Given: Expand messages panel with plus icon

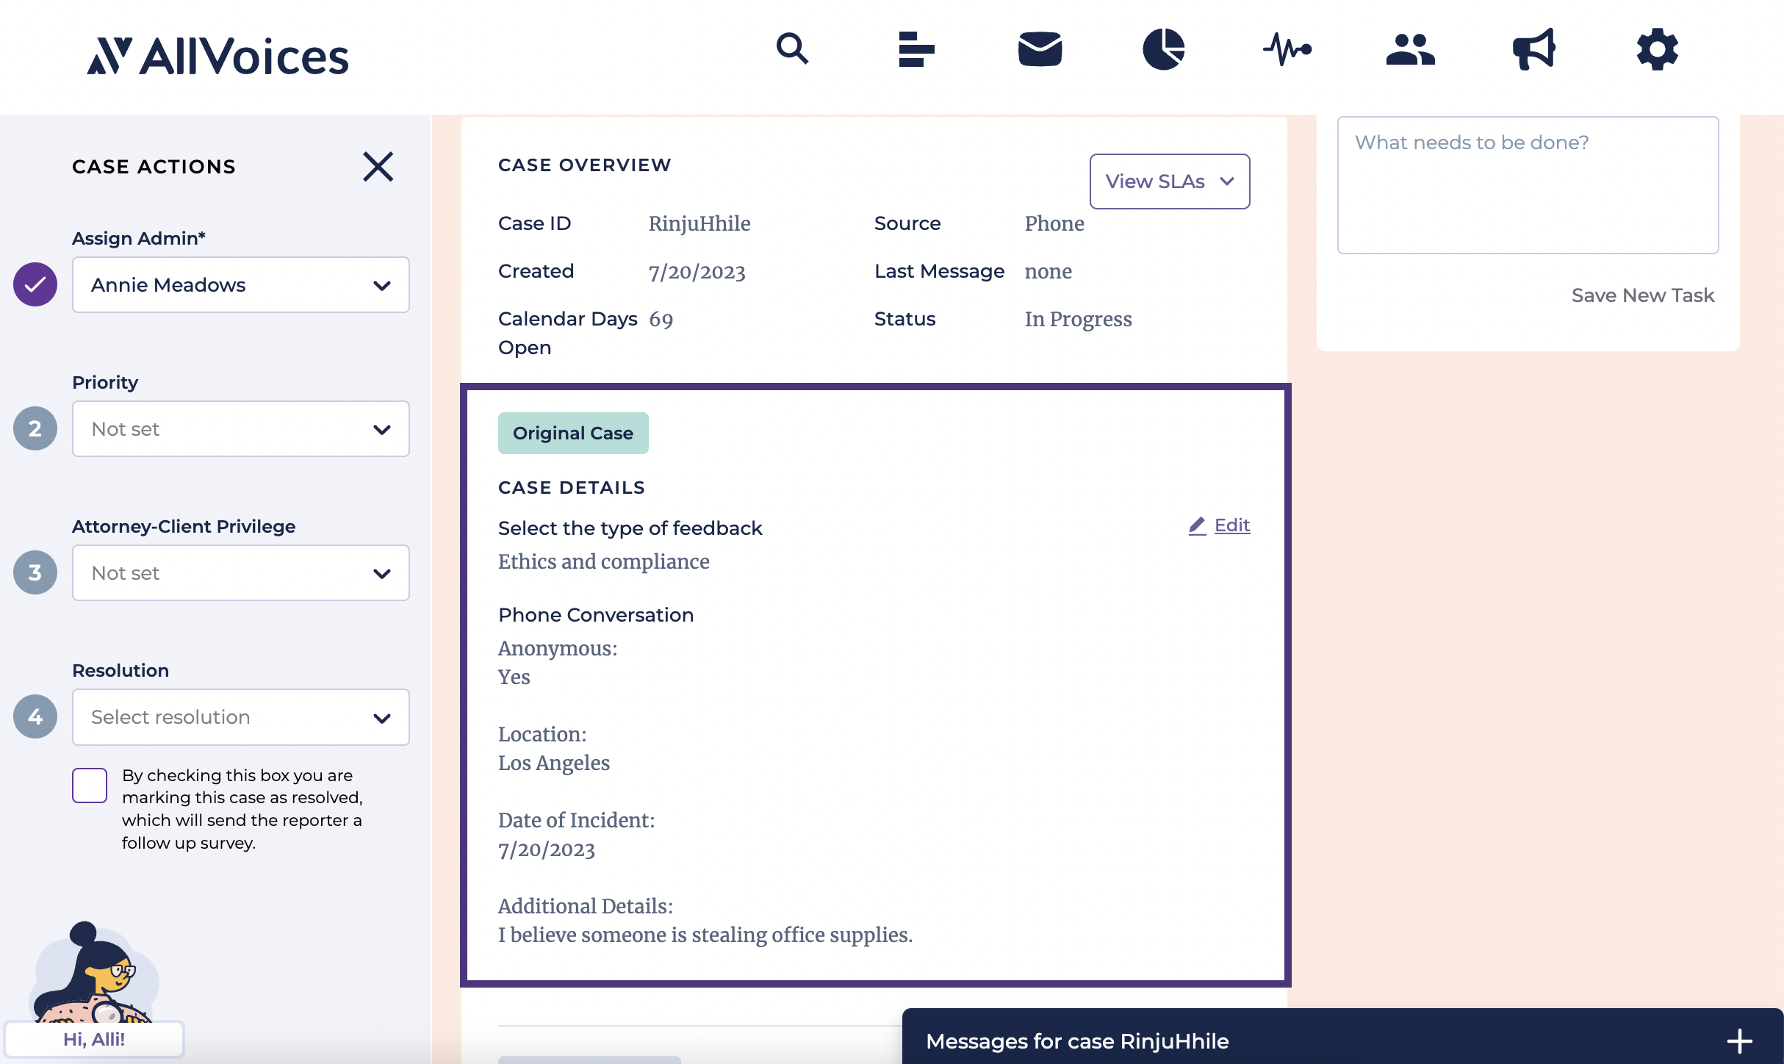Looking at the screenshot, I should (1739, 1040).
